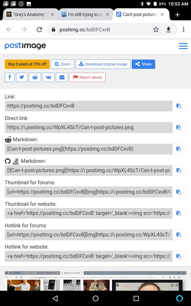Copy the Direct link using its copy icon
Image resolution: width=191 pixels, height=306 pixels.
(179, 127)
